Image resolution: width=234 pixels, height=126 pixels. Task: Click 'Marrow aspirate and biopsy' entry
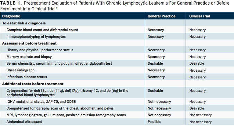point(29,57)
